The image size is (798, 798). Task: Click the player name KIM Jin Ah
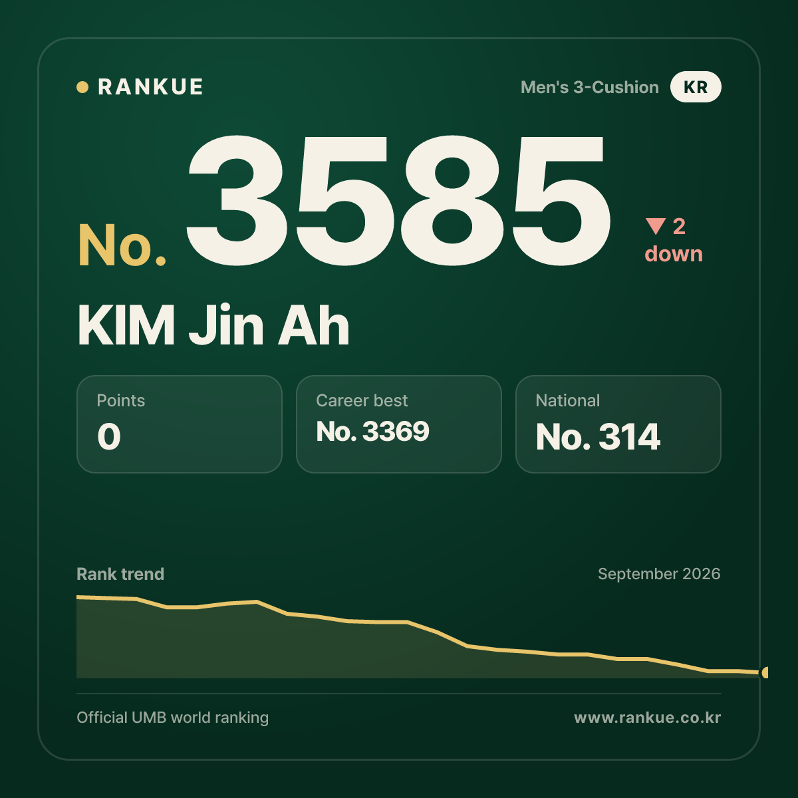coord(213,326)
